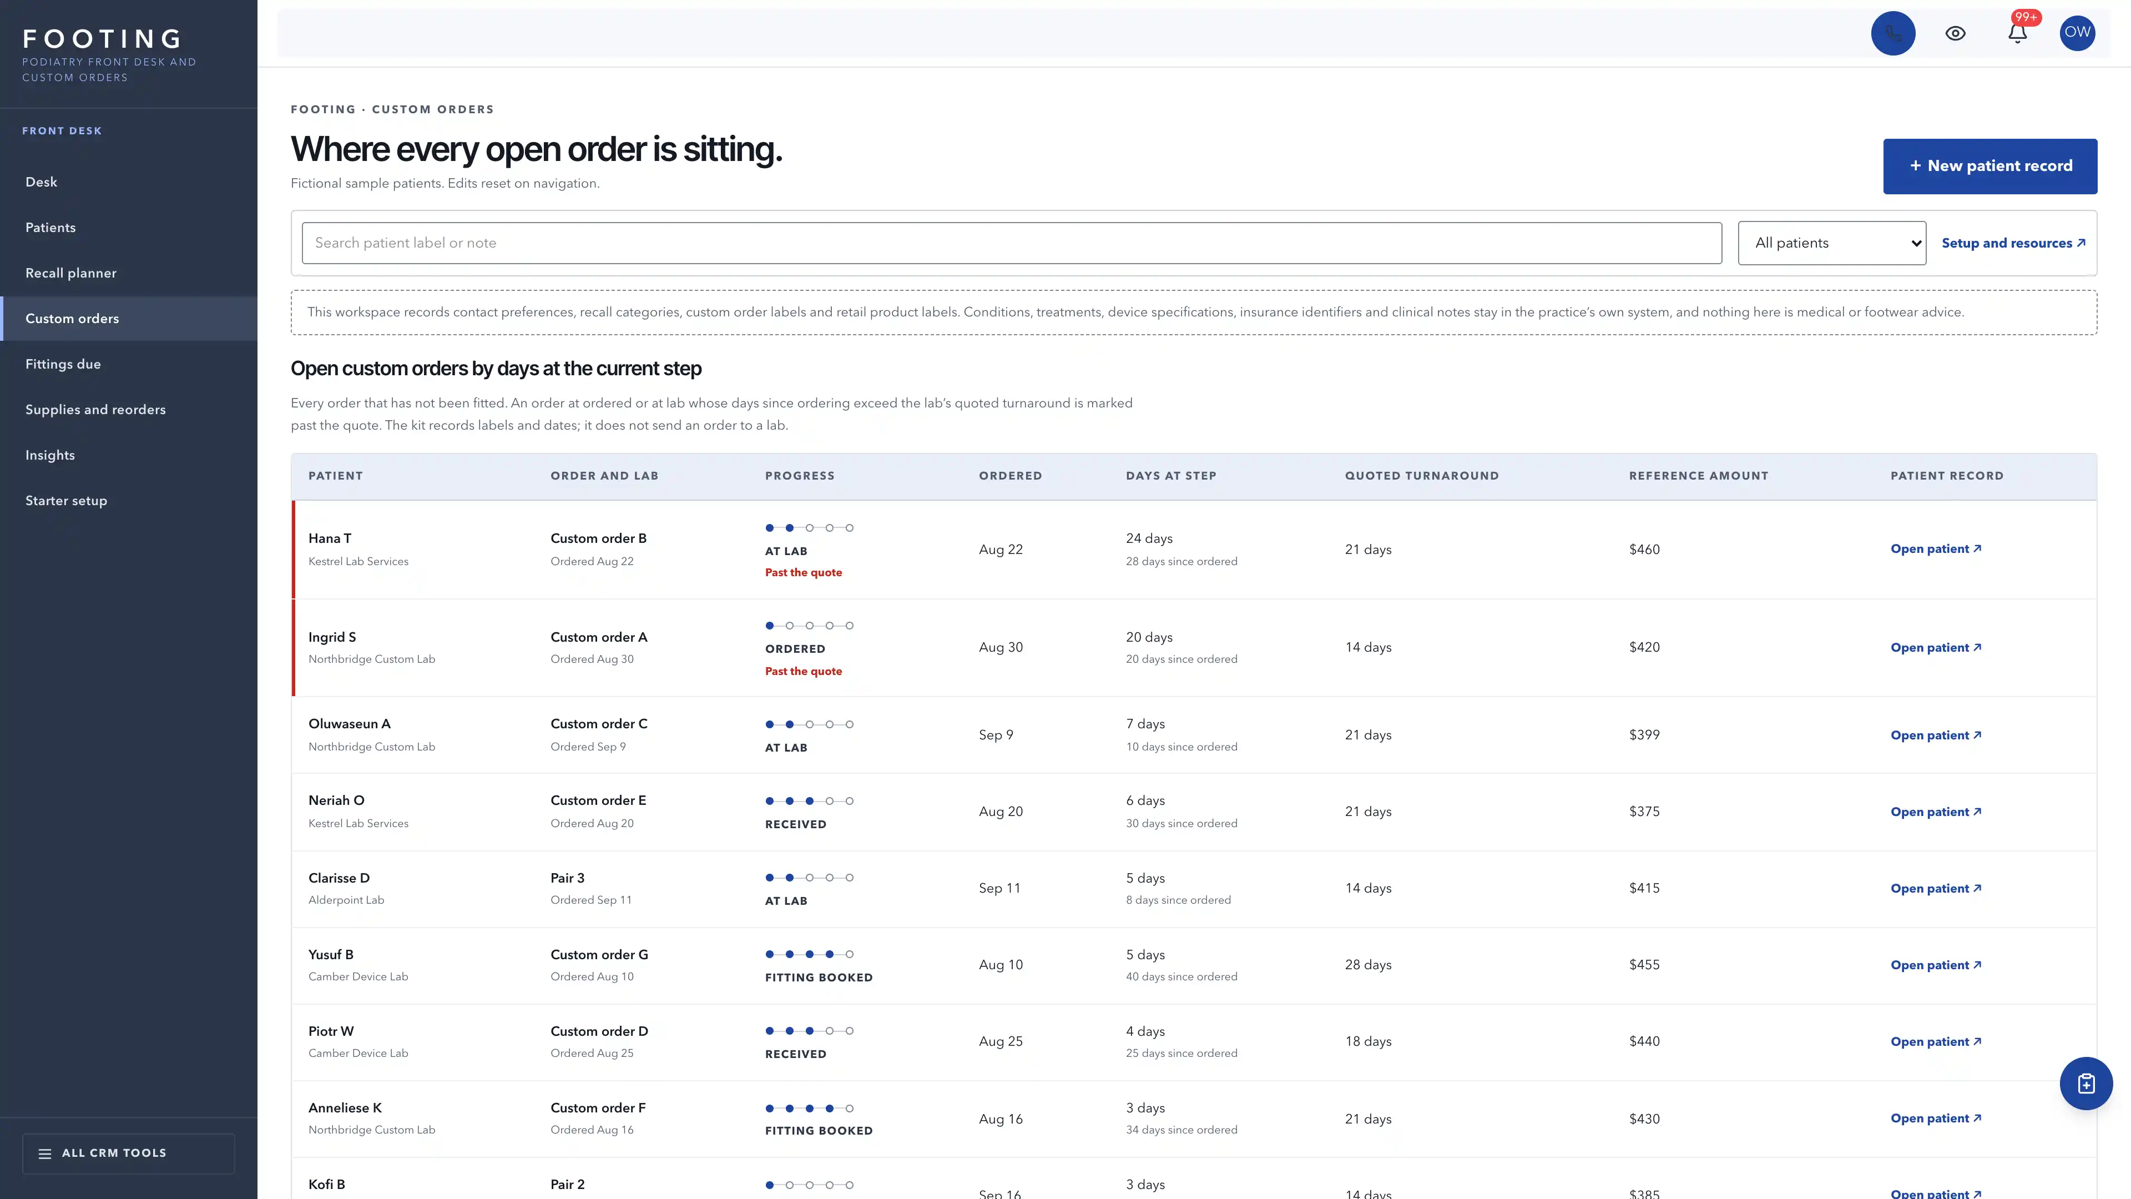Open patient record for Ingrid S
Image resolution: width=2131 pixels, height=1199 pixels.
tap(1935, 647)
